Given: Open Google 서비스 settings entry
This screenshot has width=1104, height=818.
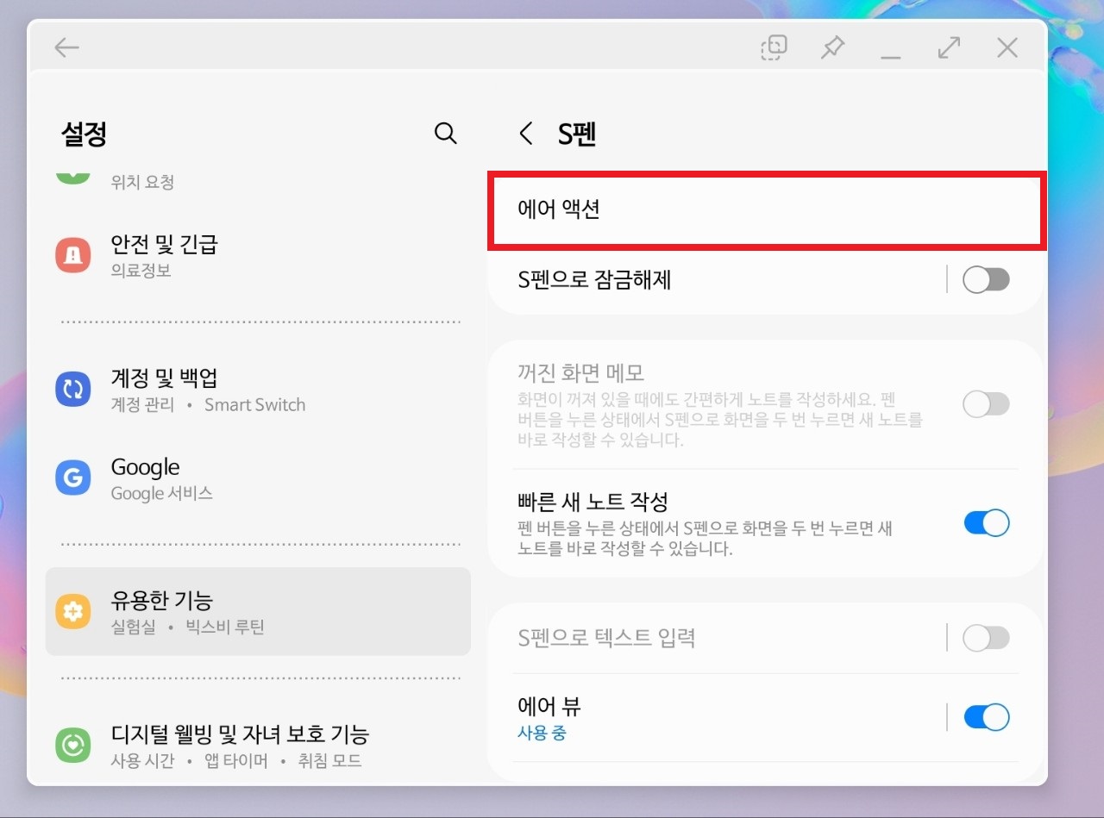Looking at the screenshot, I should point(258,478).
